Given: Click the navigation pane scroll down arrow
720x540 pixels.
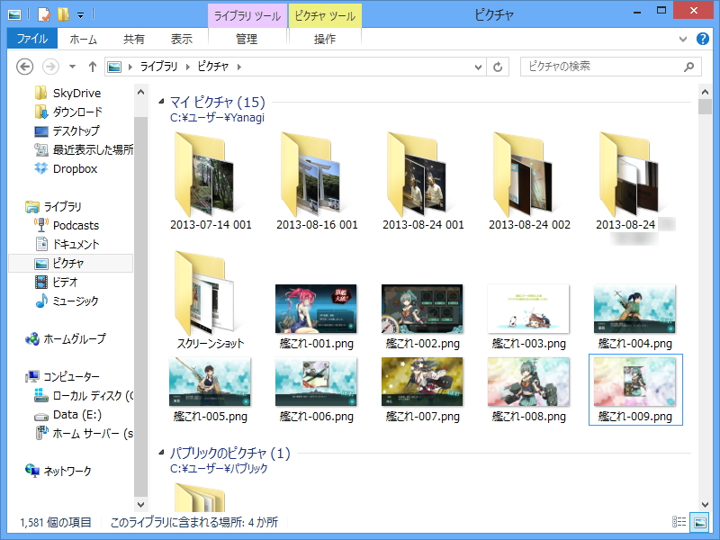Looking at the screenshot, I should pyautogui.click(x=141, y=505).
